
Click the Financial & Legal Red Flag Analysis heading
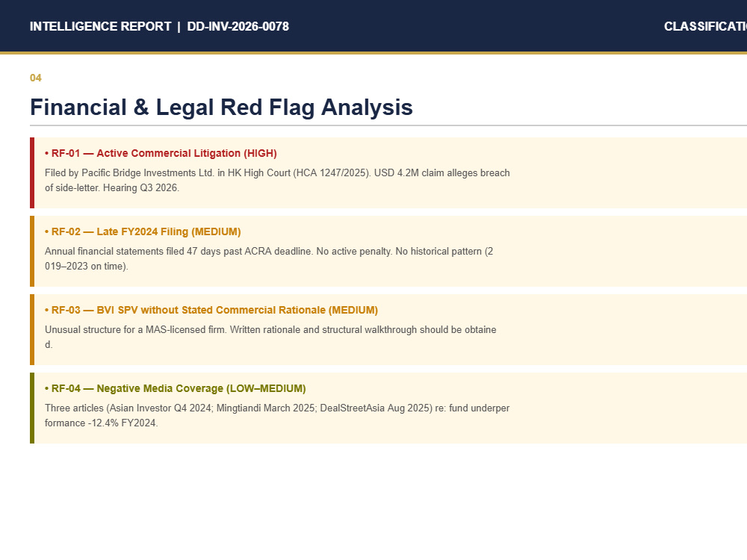pyautogui.click(x=221, y=107)
